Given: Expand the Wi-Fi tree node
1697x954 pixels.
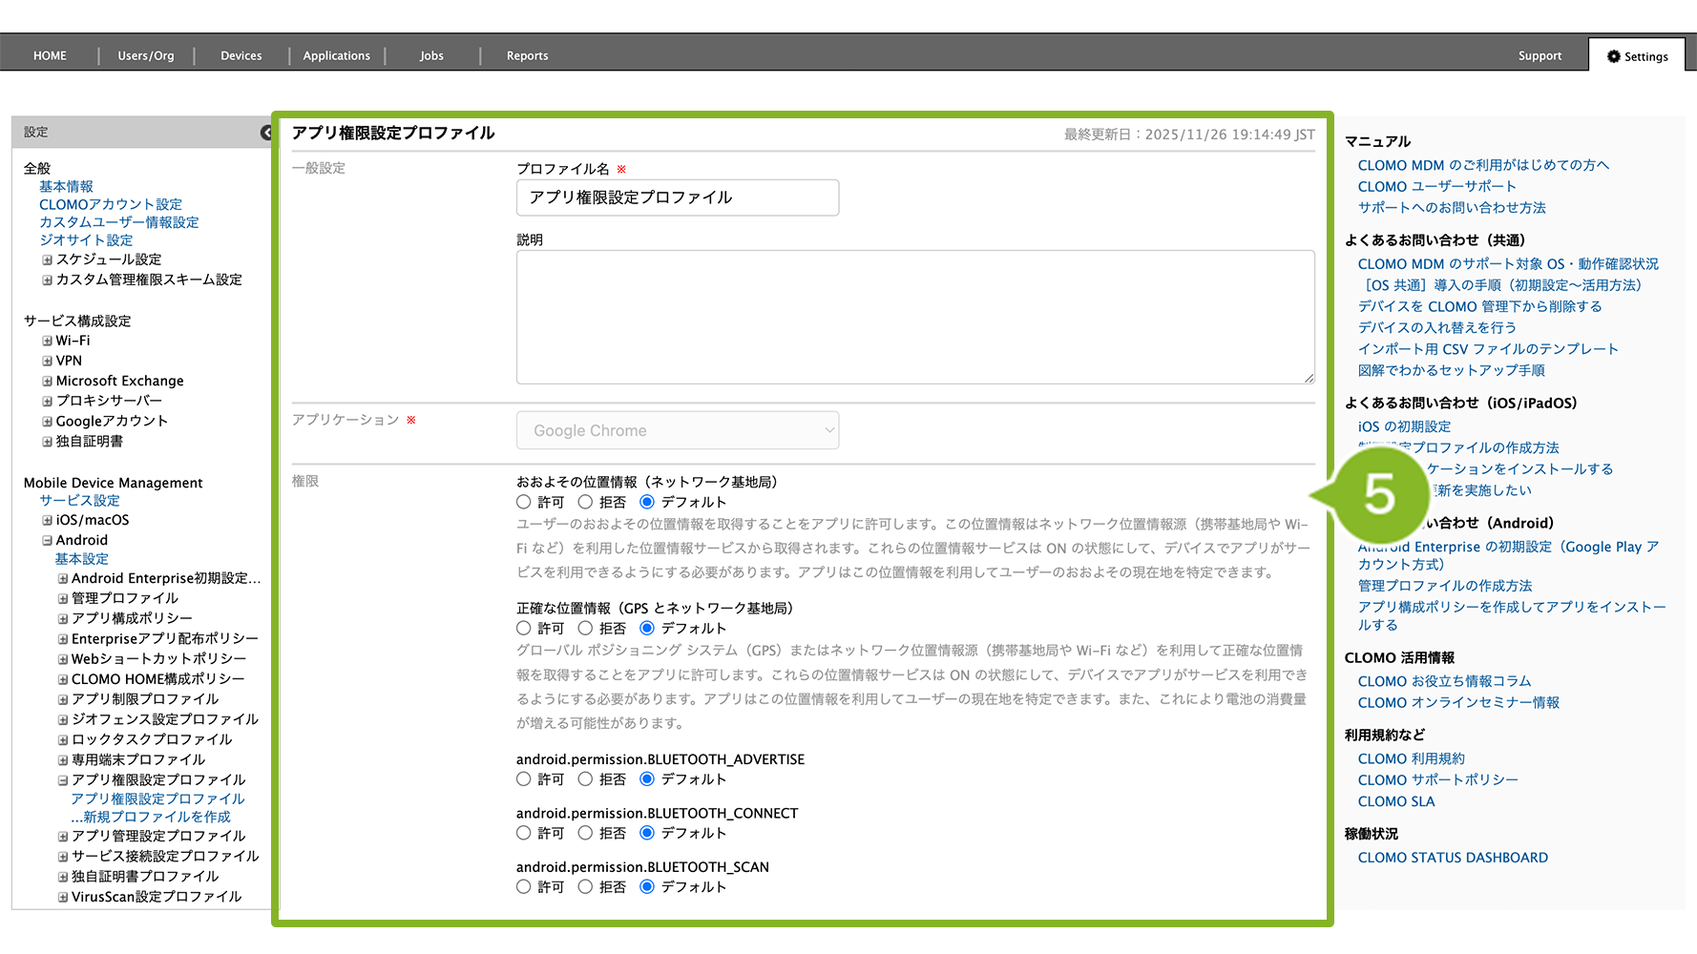Looking at the screenshot, I should tap(47, 341).
